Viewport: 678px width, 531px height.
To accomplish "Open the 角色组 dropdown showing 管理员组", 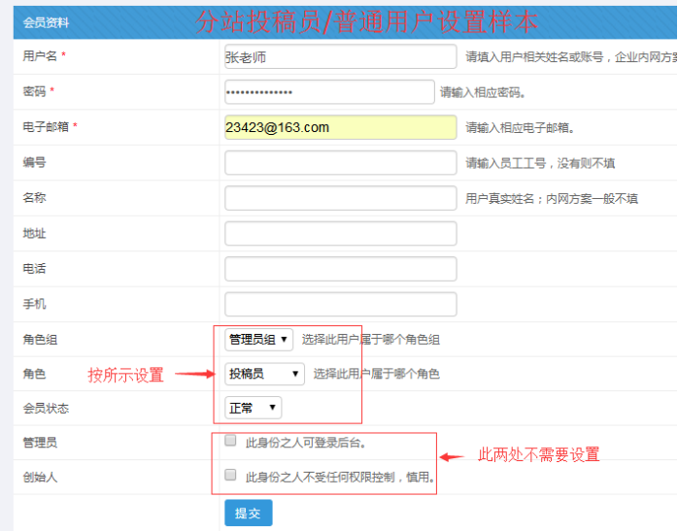I will pyautogui.click(x=258, y=340).
